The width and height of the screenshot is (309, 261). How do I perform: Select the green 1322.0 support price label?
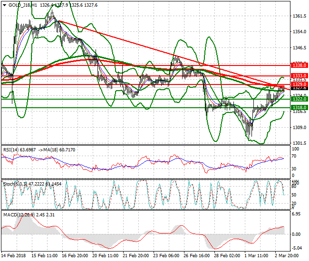299,99
